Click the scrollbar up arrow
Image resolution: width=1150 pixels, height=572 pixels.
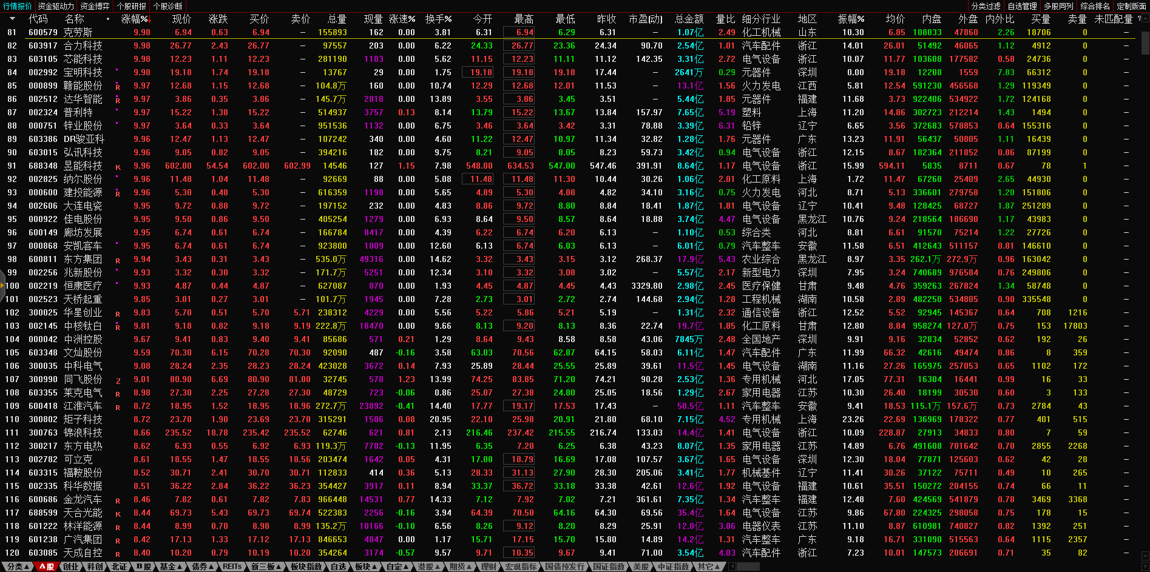click(1145, 19)
